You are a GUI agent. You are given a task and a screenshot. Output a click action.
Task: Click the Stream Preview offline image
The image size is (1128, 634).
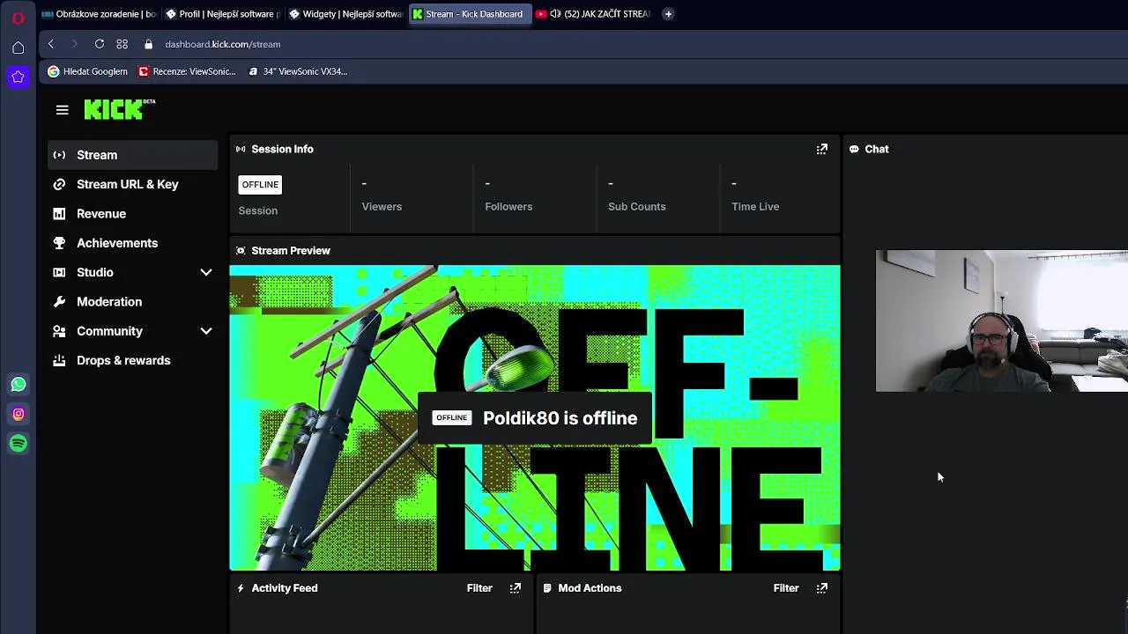point(535,418)
